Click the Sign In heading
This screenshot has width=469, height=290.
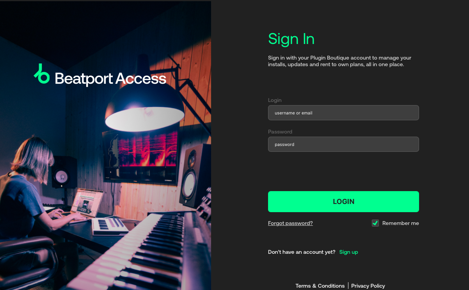[x=291, y=39]
